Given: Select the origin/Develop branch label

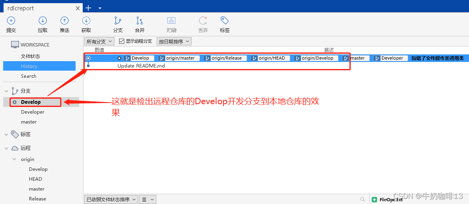Looking at the screenshot, I should [316, 58].
